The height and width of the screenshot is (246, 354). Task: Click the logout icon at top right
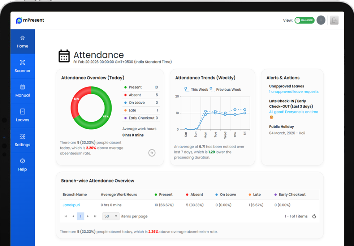tap(334, 20)
